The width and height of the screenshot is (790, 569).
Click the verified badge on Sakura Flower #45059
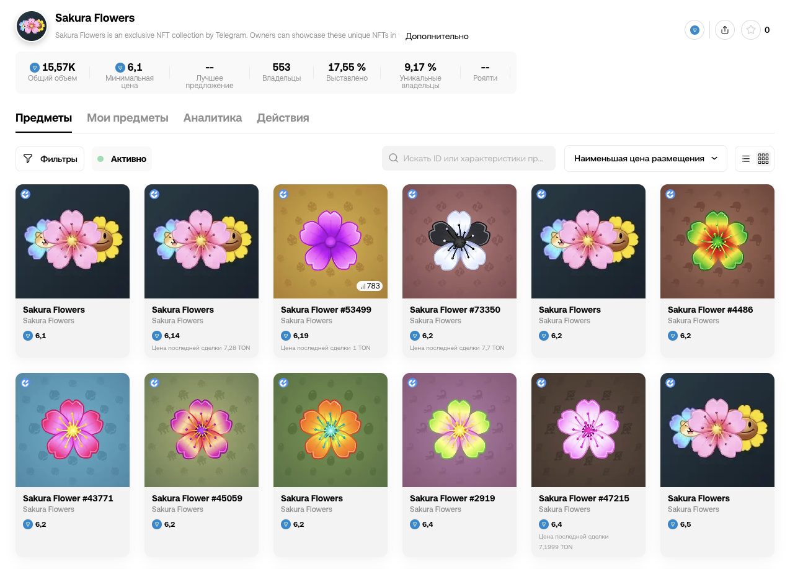click(x=154, y=383)
